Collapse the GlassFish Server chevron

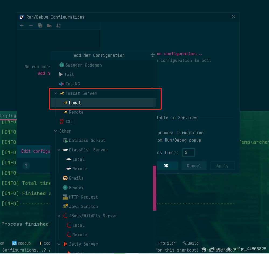click(x=59, y=150)
